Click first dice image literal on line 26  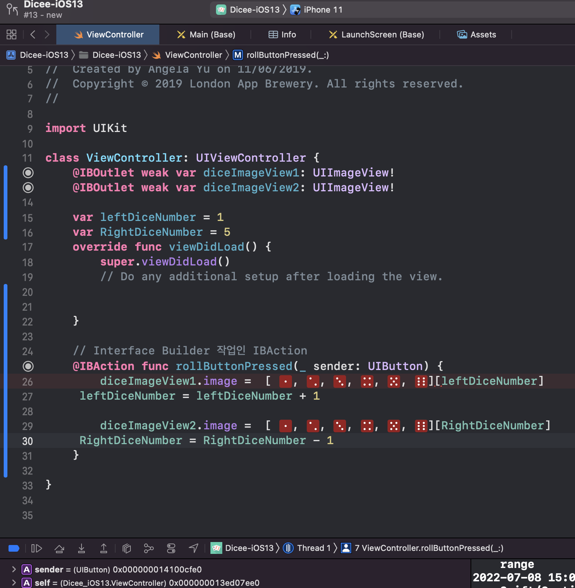285,381
